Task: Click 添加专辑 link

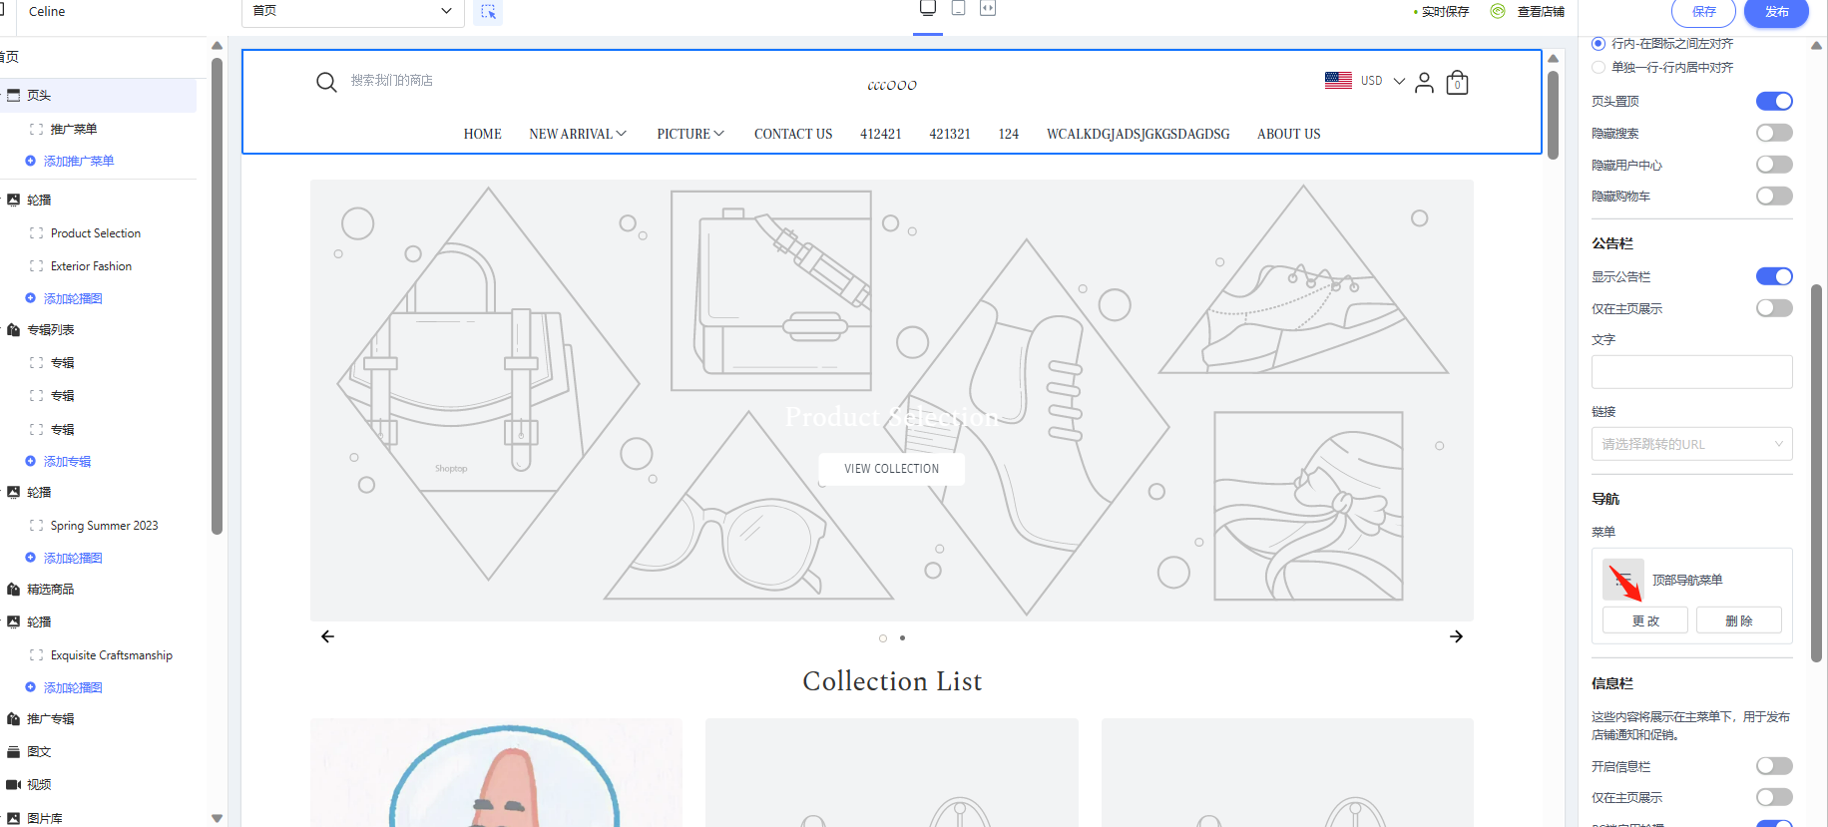Action: tap(67, 461)
